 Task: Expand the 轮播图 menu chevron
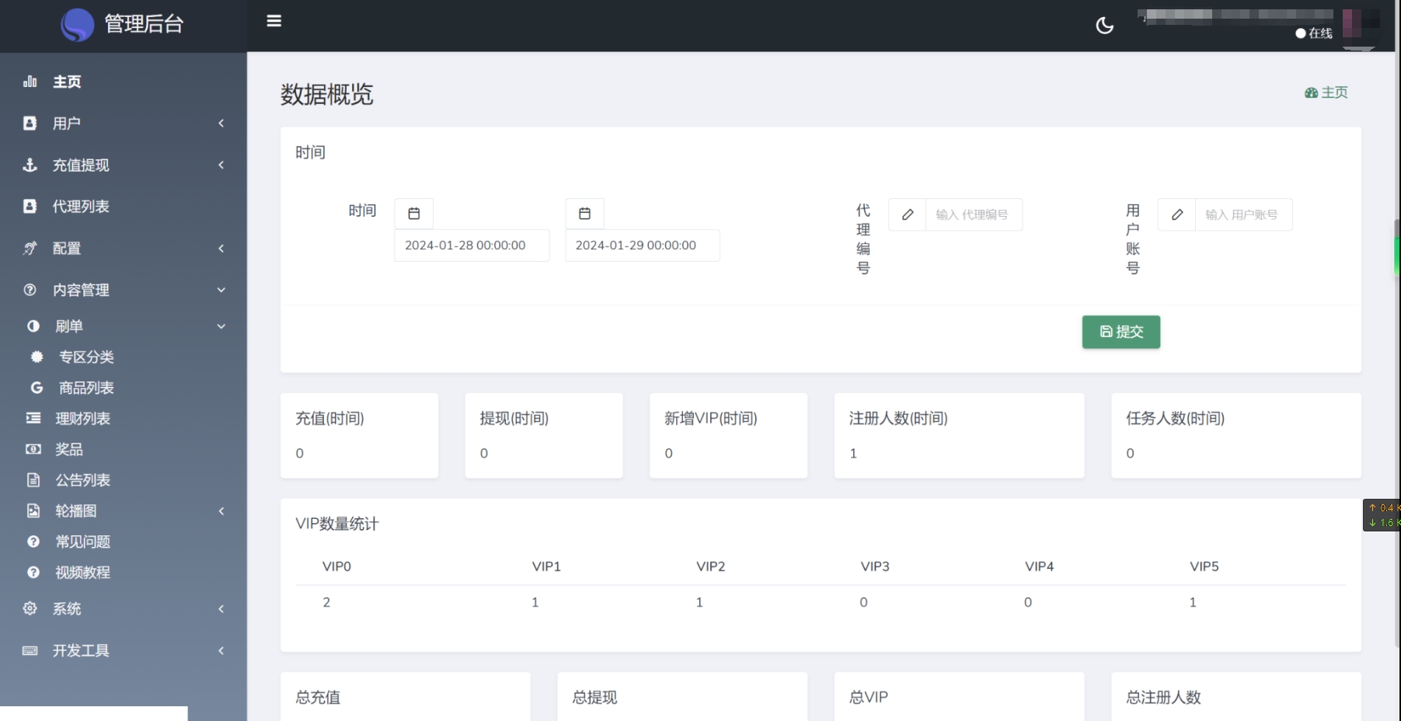pos(221,510)
